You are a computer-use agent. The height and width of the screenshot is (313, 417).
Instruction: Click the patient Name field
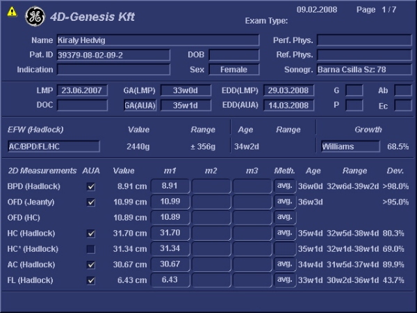tap(157, 40)
